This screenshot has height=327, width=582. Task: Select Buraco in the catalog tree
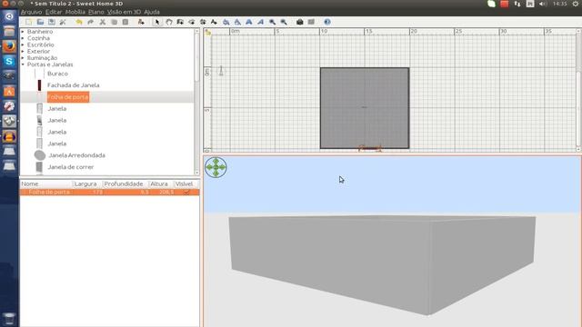57,74
